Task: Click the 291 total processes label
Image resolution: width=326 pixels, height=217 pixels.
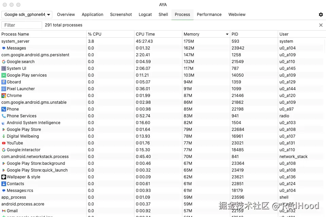Action: pyautogui.click(x=64, y=25)
